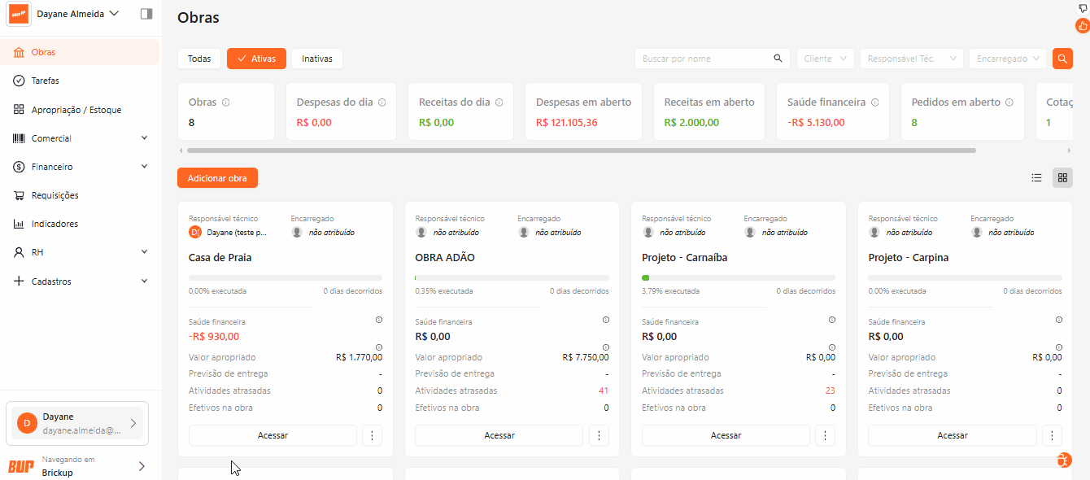
Task: Open three-dot menu on OBRA ADÃO card
Action: [x=599, y=435]
